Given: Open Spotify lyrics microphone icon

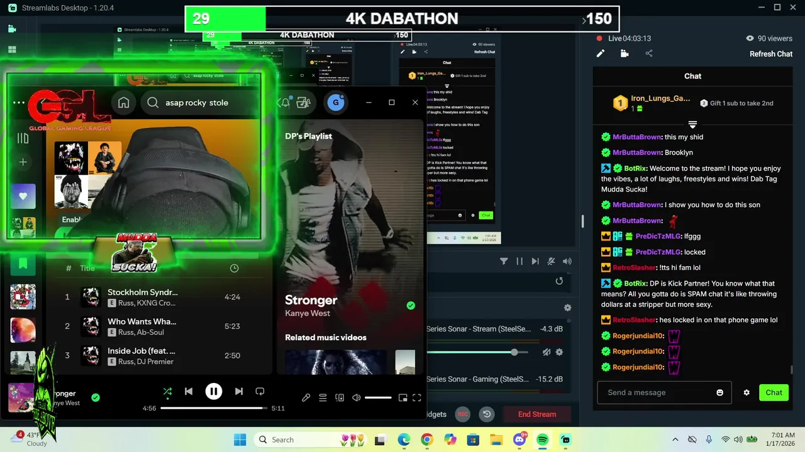Looking at the screenshot, I should [x=306, y=397].
